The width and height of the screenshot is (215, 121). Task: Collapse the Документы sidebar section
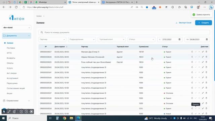tap(16, 36)
